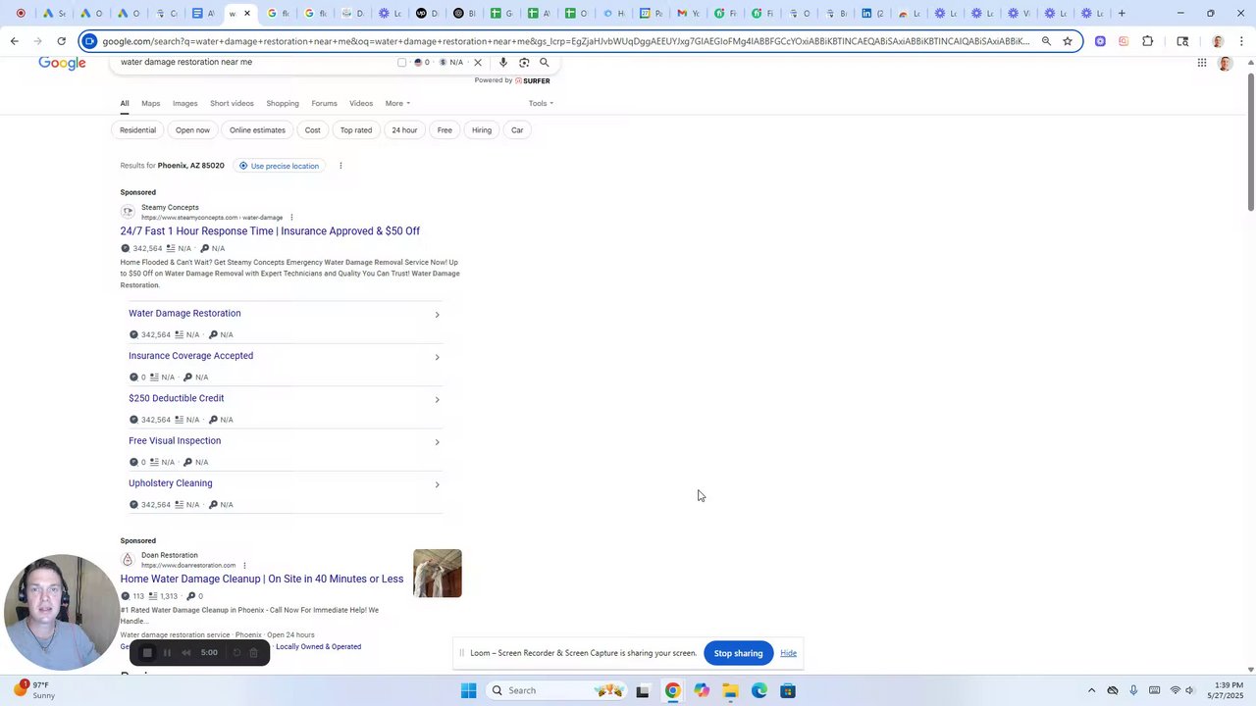Apply the Top rated filter chip
Screen dimensions: 1256x706
click(x=356, y=130)
